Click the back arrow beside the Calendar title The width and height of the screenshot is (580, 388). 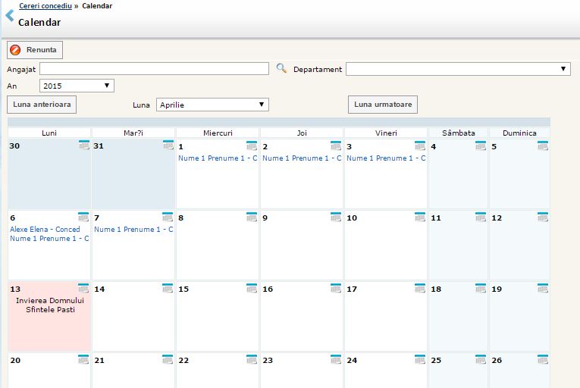coord(9,15)
